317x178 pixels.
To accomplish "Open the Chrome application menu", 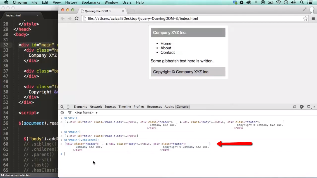I will 20,3.
